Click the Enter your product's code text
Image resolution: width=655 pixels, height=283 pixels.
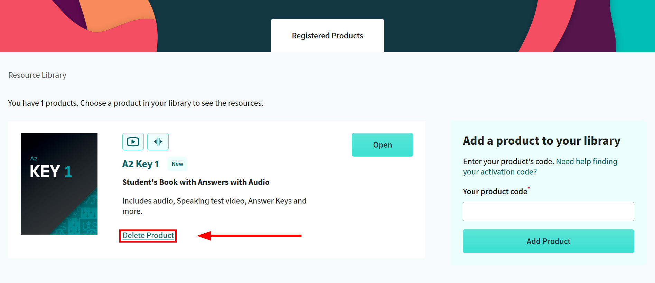pyautogui.click(x=508, y=161)
